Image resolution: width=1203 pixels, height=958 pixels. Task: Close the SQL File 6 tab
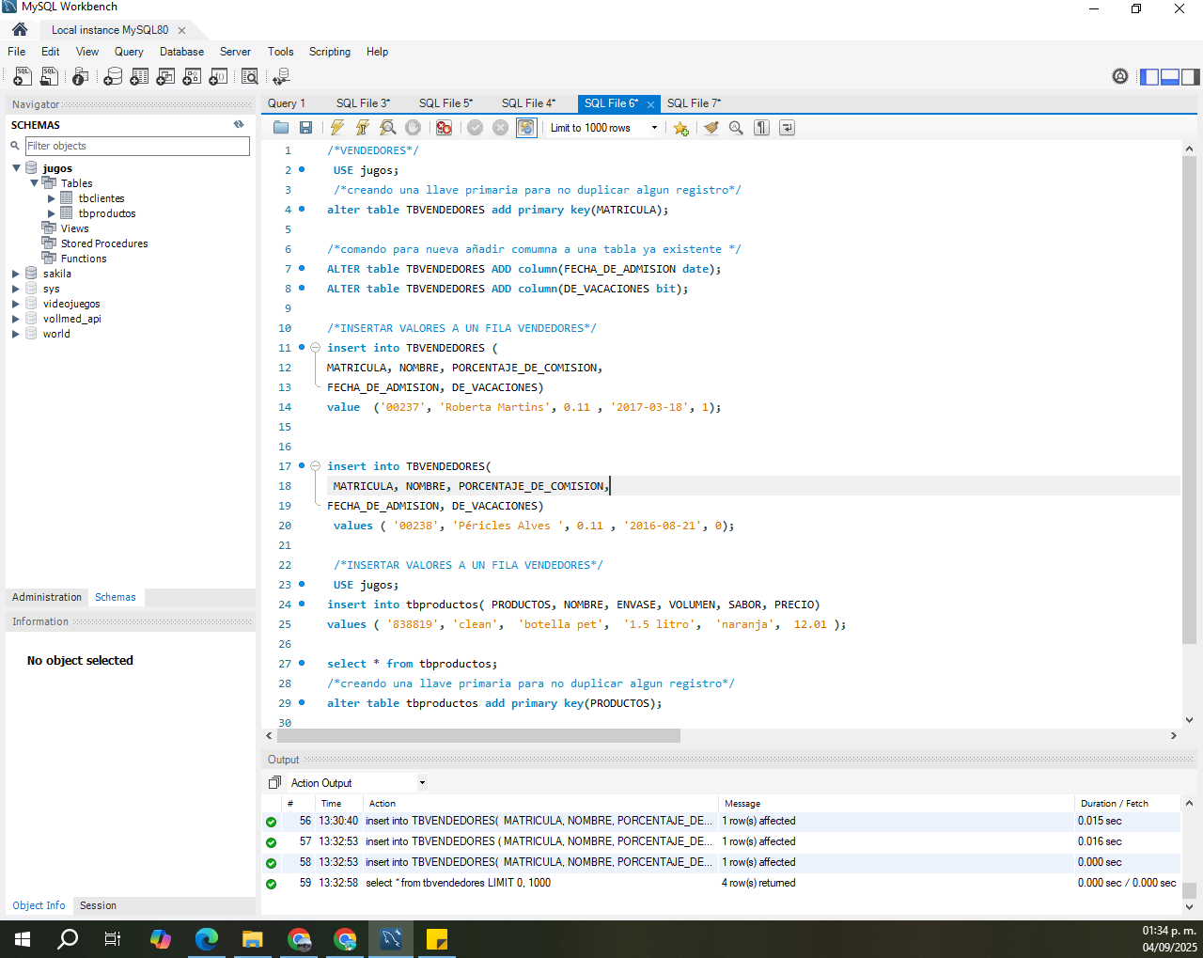click(650, 104)
